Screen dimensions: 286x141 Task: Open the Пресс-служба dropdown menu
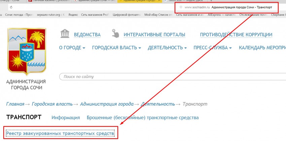(x=213, y=48)
